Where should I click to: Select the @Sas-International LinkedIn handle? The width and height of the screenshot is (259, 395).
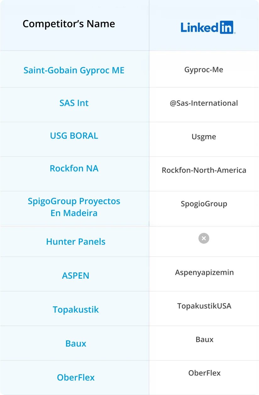[x=204, y=103]
